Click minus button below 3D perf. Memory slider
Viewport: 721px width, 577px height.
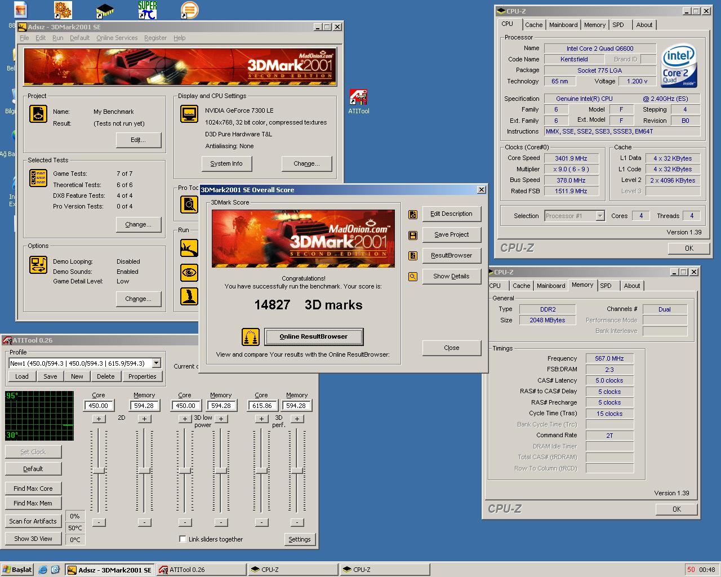[297, 522]
